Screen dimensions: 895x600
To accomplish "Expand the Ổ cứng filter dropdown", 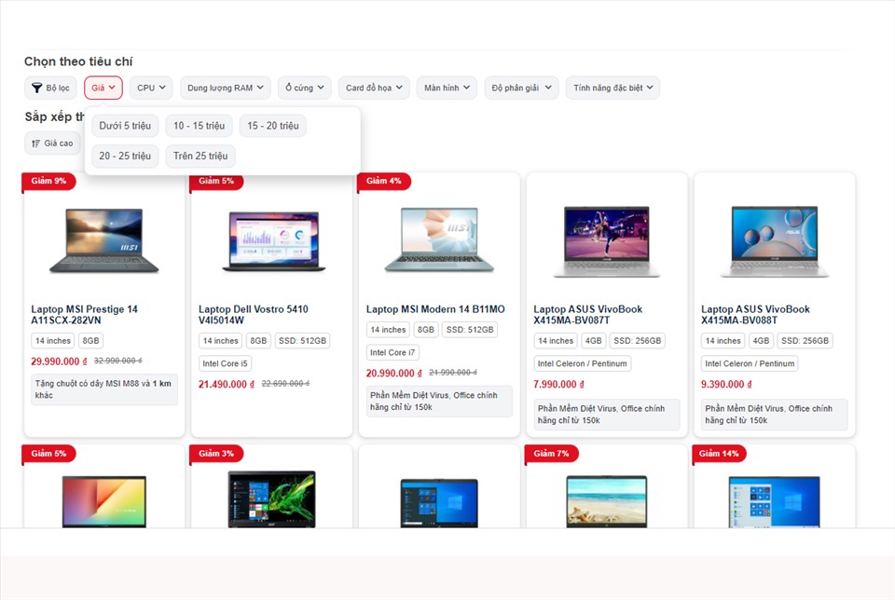I will (304, 89).
